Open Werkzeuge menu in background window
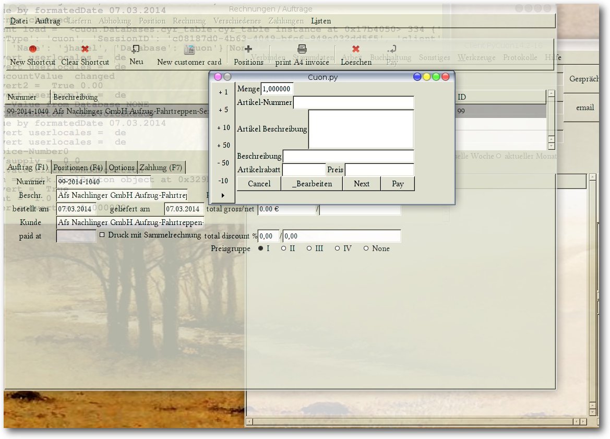This screenshot has height=439, width=610. pos(476,57)
